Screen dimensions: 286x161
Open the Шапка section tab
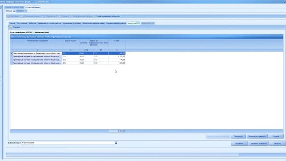click(x=12, y=23)
